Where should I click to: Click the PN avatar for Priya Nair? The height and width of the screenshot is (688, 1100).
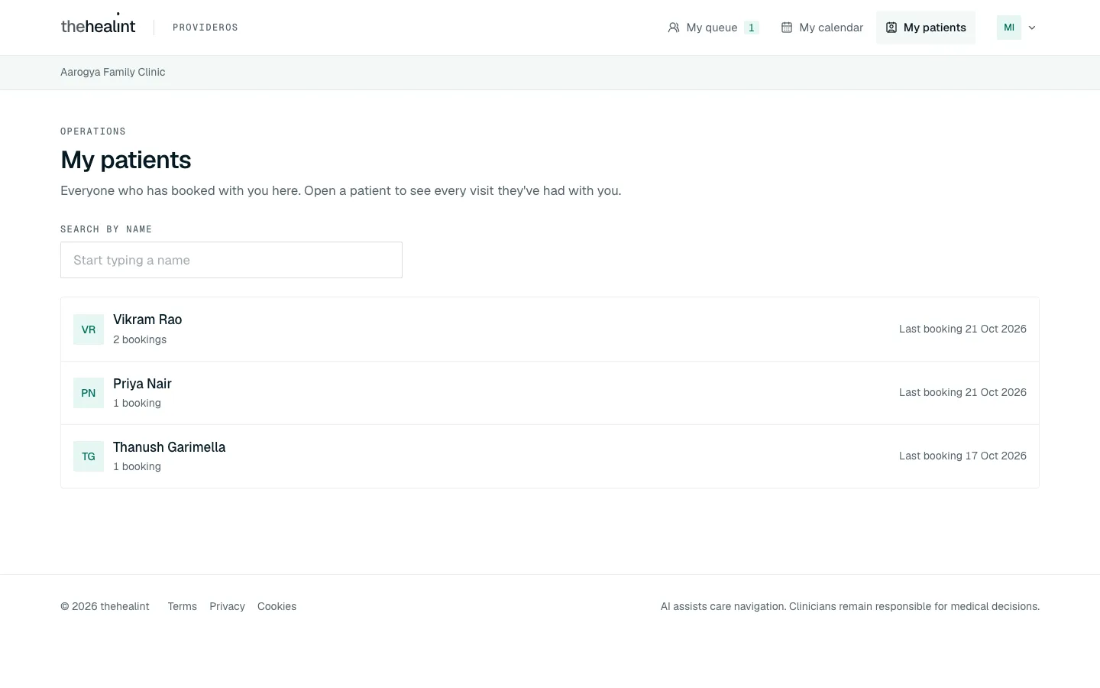click(89, 393)
